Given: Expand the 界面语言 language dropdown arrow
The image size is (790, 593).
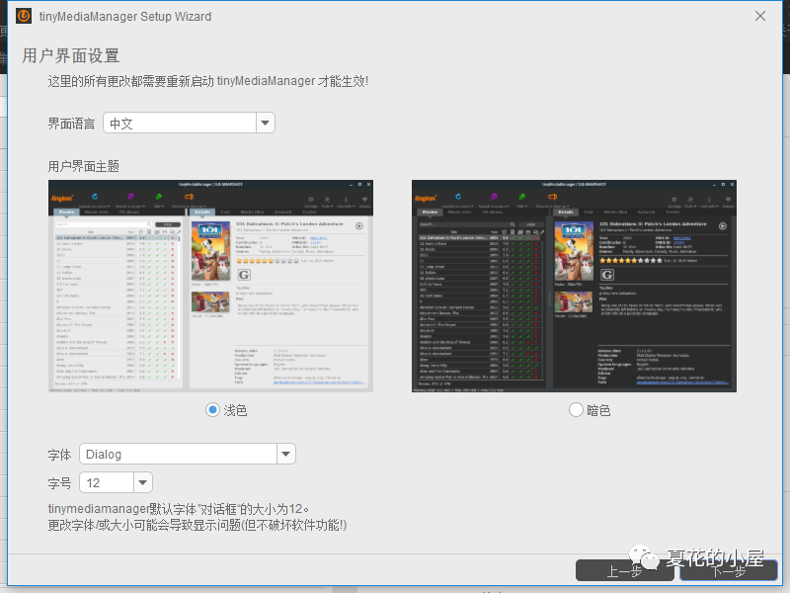Looking at the screenshot, I should (265, 123).
